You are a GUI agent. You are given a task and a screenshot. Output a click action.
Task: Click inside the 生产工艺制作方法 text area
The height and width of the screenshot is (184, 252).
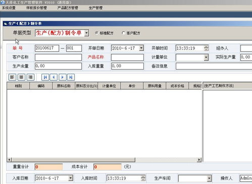(x=228, y=126)
